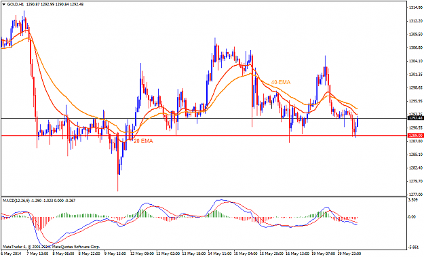Click the 13 May 02:00 time label
The width and height of the screenshot is (424, 257).
(168, 254)
